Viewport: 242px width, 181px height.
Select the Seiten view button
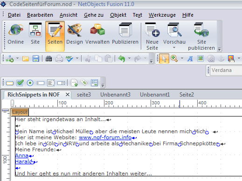(x=55, y=36)
